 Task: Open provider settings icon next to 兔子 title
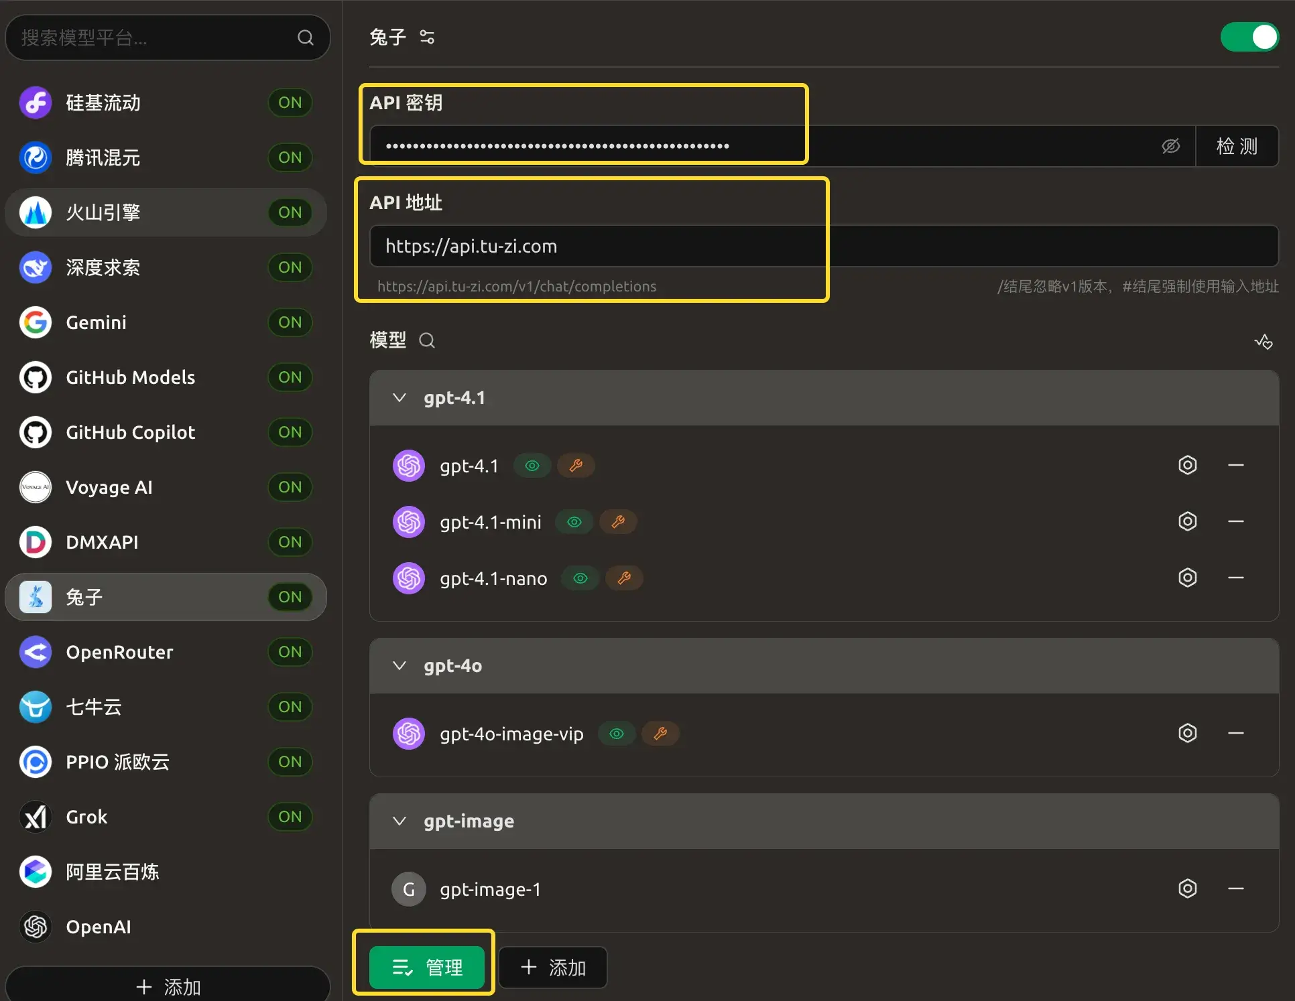tap(427, 37)
